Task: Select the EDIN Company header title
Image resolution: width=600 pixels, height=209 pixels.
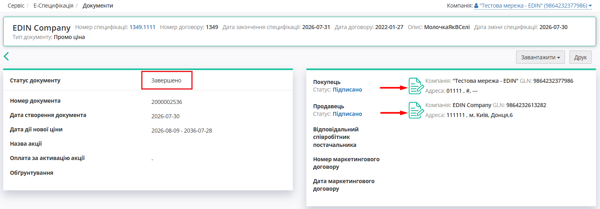Action: (x=41, y=28)
